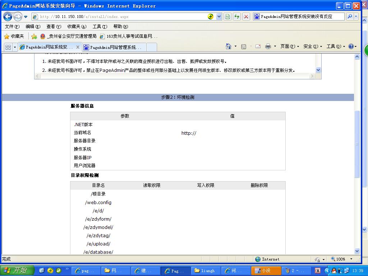Click the Quick Tabs grid icon
The height and width of the screenshot is (276, 368).
pyautogui.click(x=8, y=47)
